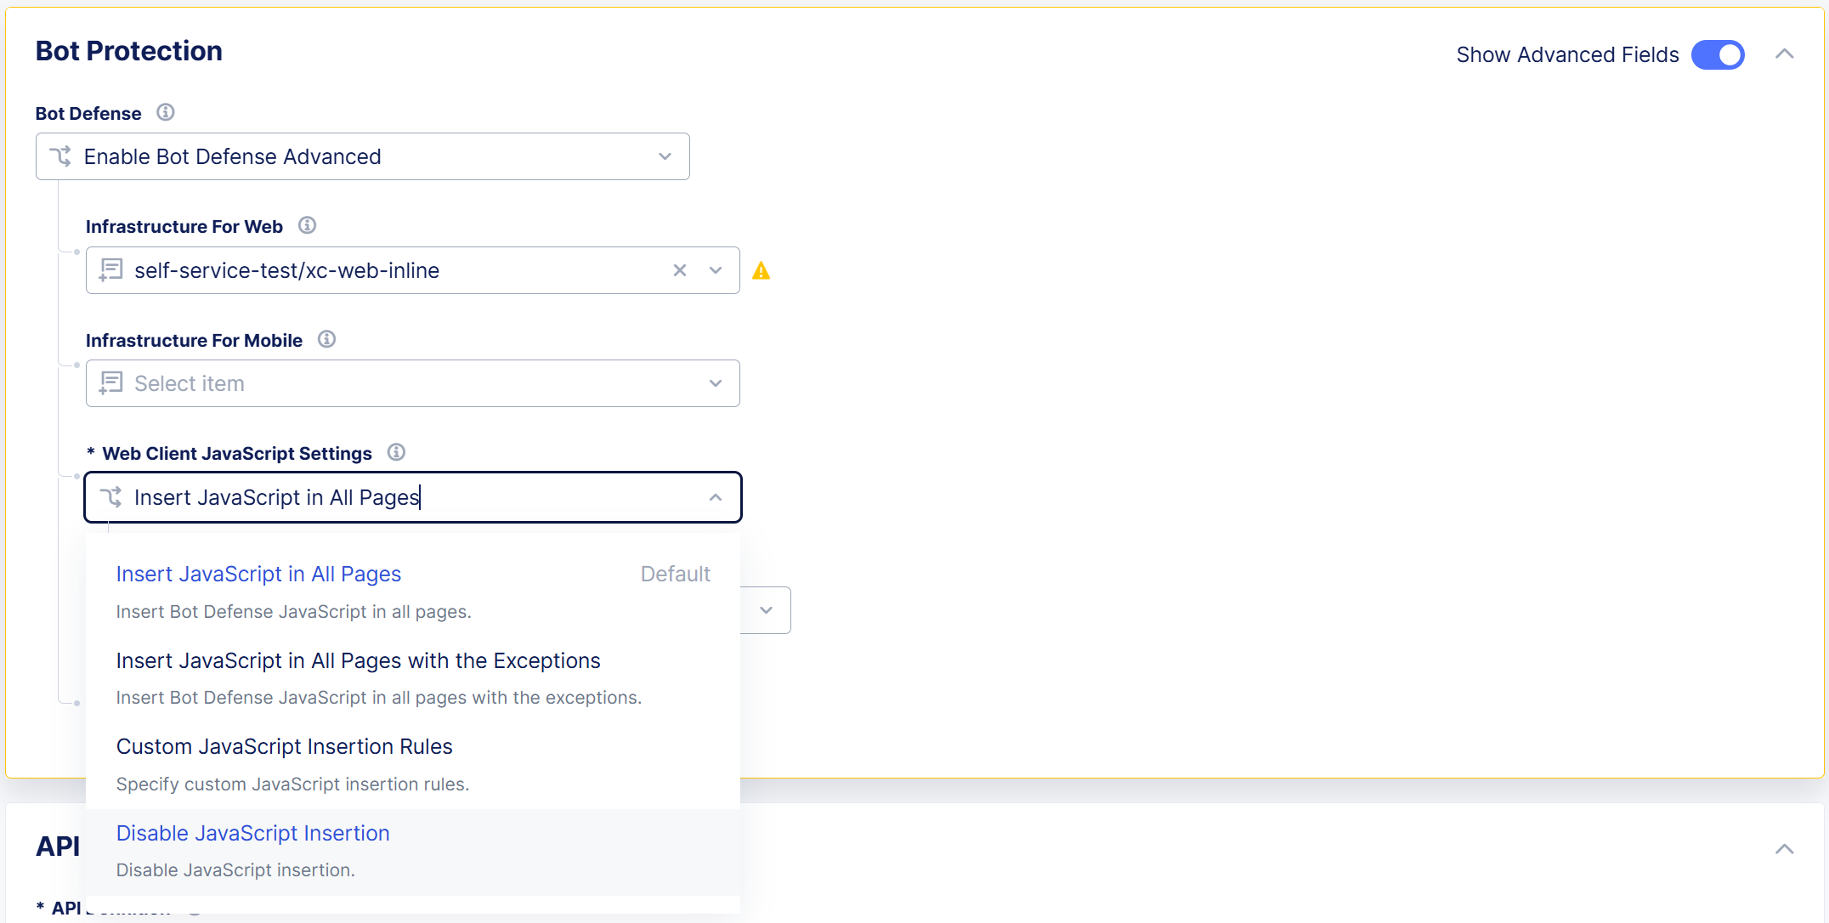This screenshot has height=923, width=1829.
Task: Click the Web Client JavaScript Settings info icon
Action: click(x=395, y=451)
